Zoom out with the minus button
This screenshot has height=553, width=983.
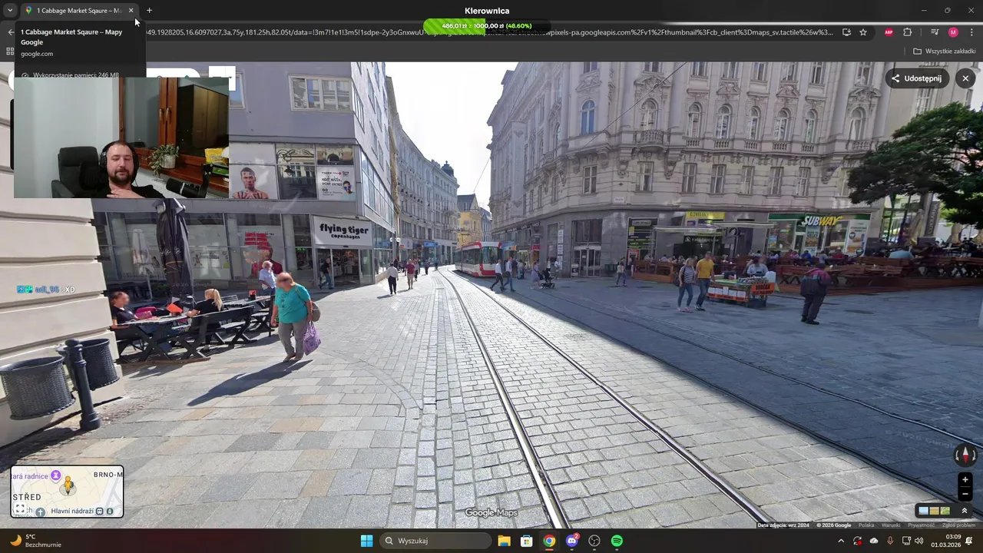coord(965,494)
